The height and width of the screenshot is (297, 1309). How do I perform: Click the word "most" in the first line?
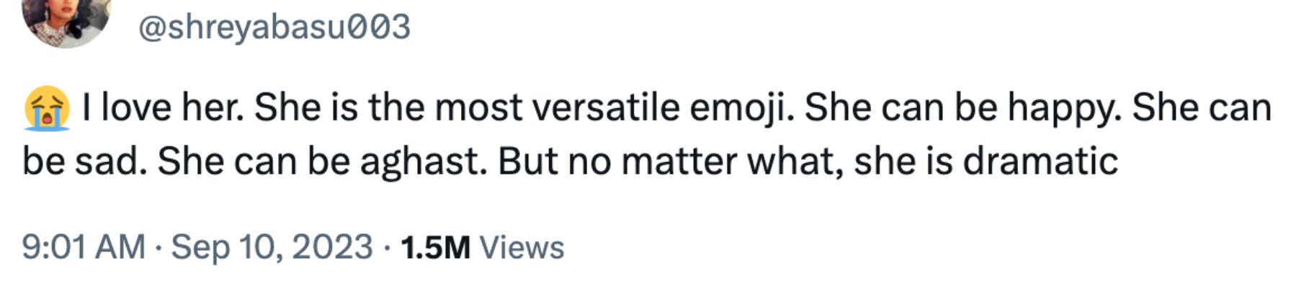coord(478,108)
